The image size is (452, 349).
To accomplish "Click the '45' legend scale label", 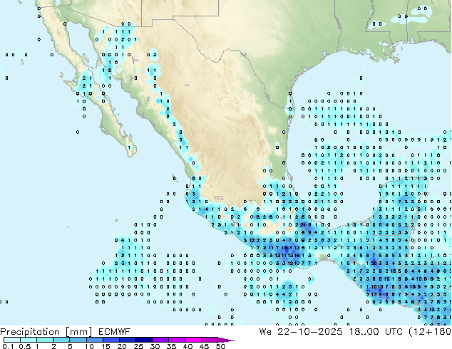I will point(205,346).
